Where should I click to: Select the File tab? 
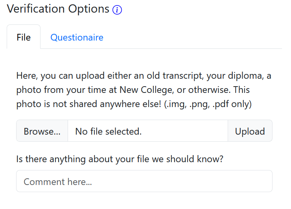[24, 37]
